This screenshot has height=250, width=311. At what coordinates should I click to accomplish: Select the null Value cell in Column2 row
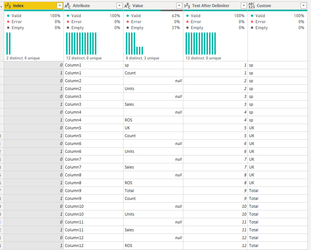[153, 81]
